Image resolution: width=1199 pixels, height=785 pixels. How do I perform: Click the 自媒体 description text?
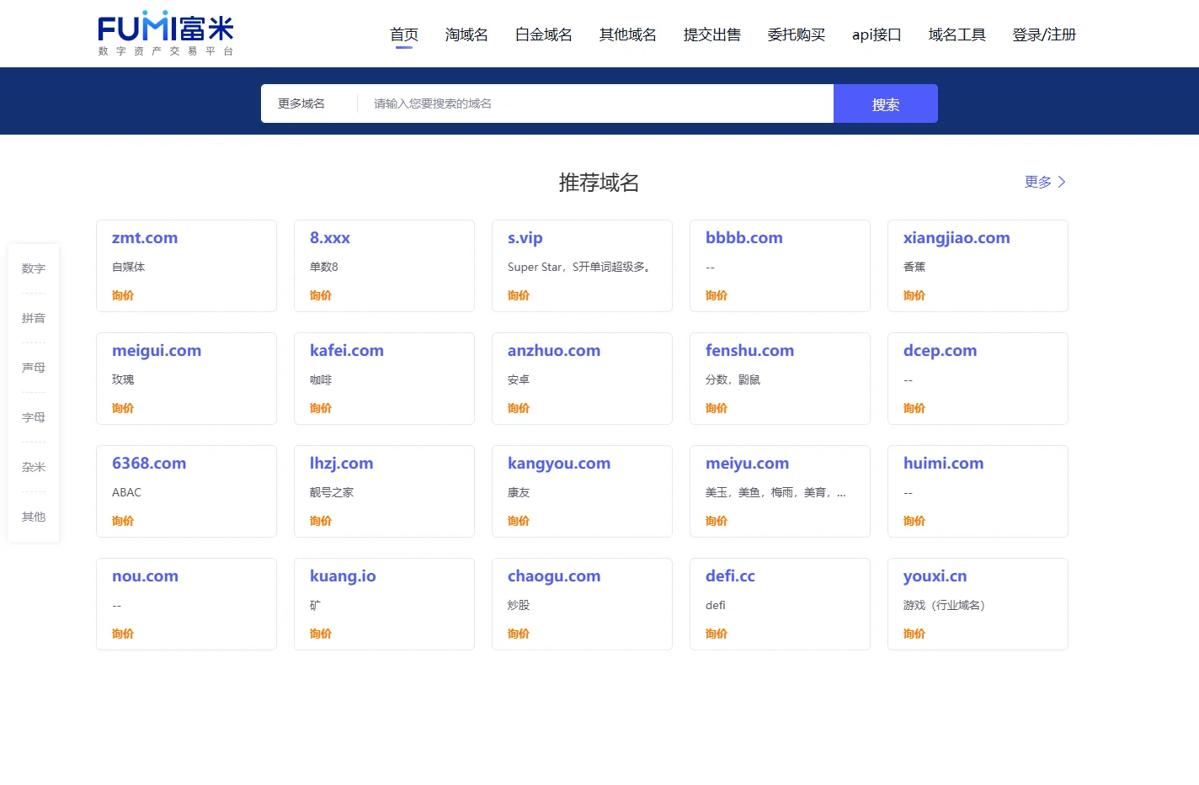coord(129,267)
